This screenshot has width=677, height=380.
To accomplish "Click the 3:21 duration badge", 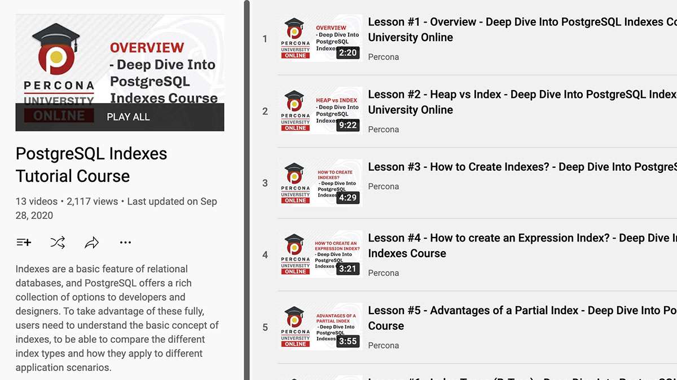I will pos(348,269).
